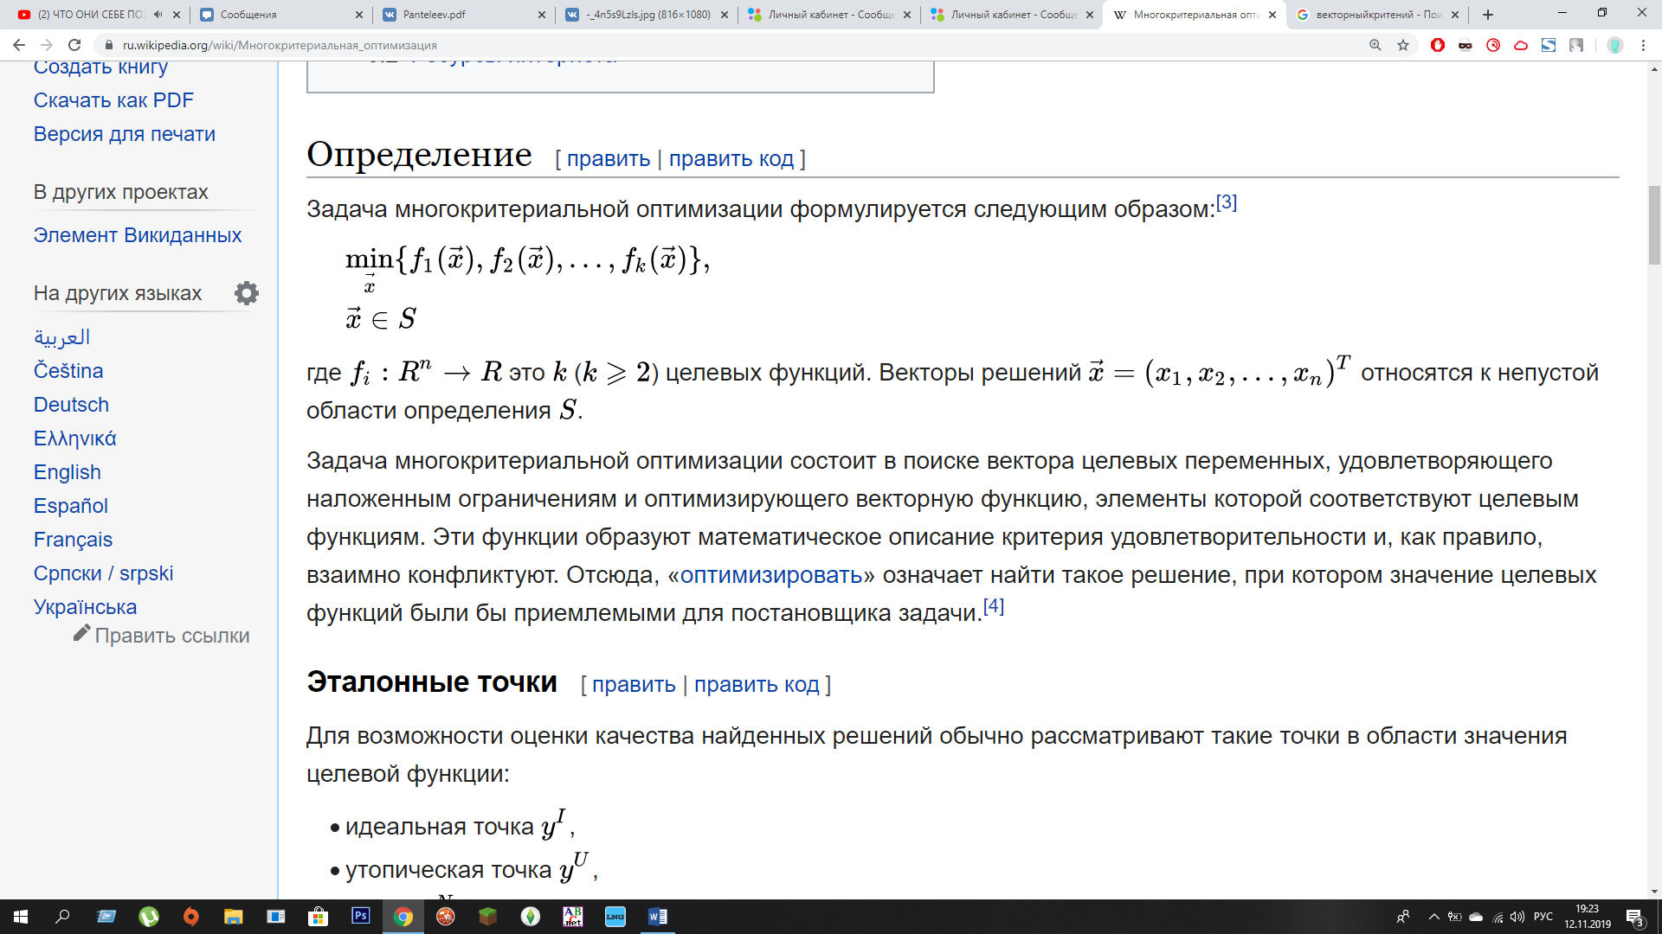Open Minecraft from the taskbar
The width and height of the screenshot is (1662, 934).
(x=488, y=917)
